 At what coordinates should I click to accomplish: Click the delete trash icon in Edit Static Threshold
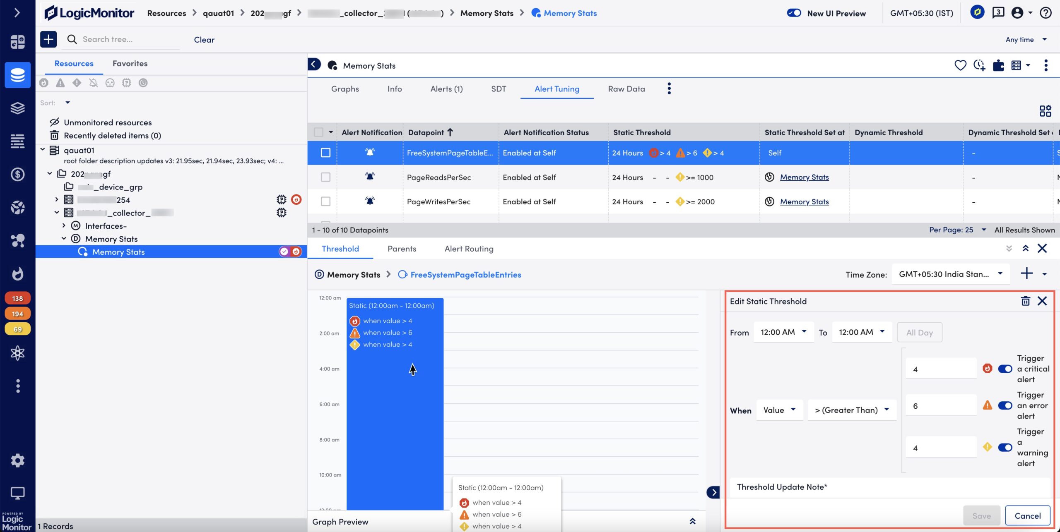pos(1025,302)
